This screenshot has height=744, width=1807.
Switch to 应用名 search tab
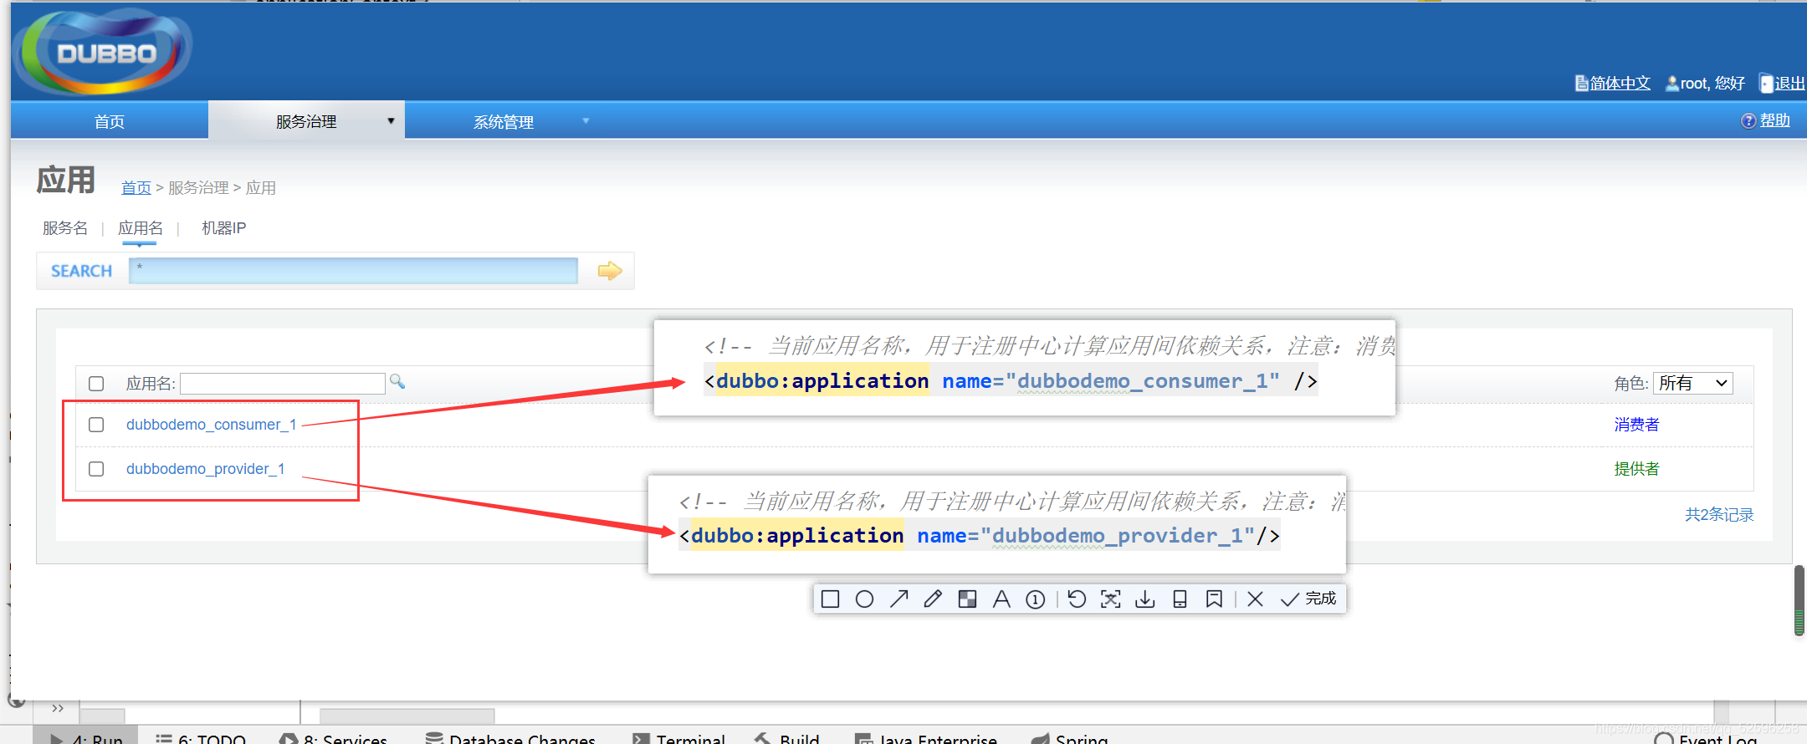(141, 228)
